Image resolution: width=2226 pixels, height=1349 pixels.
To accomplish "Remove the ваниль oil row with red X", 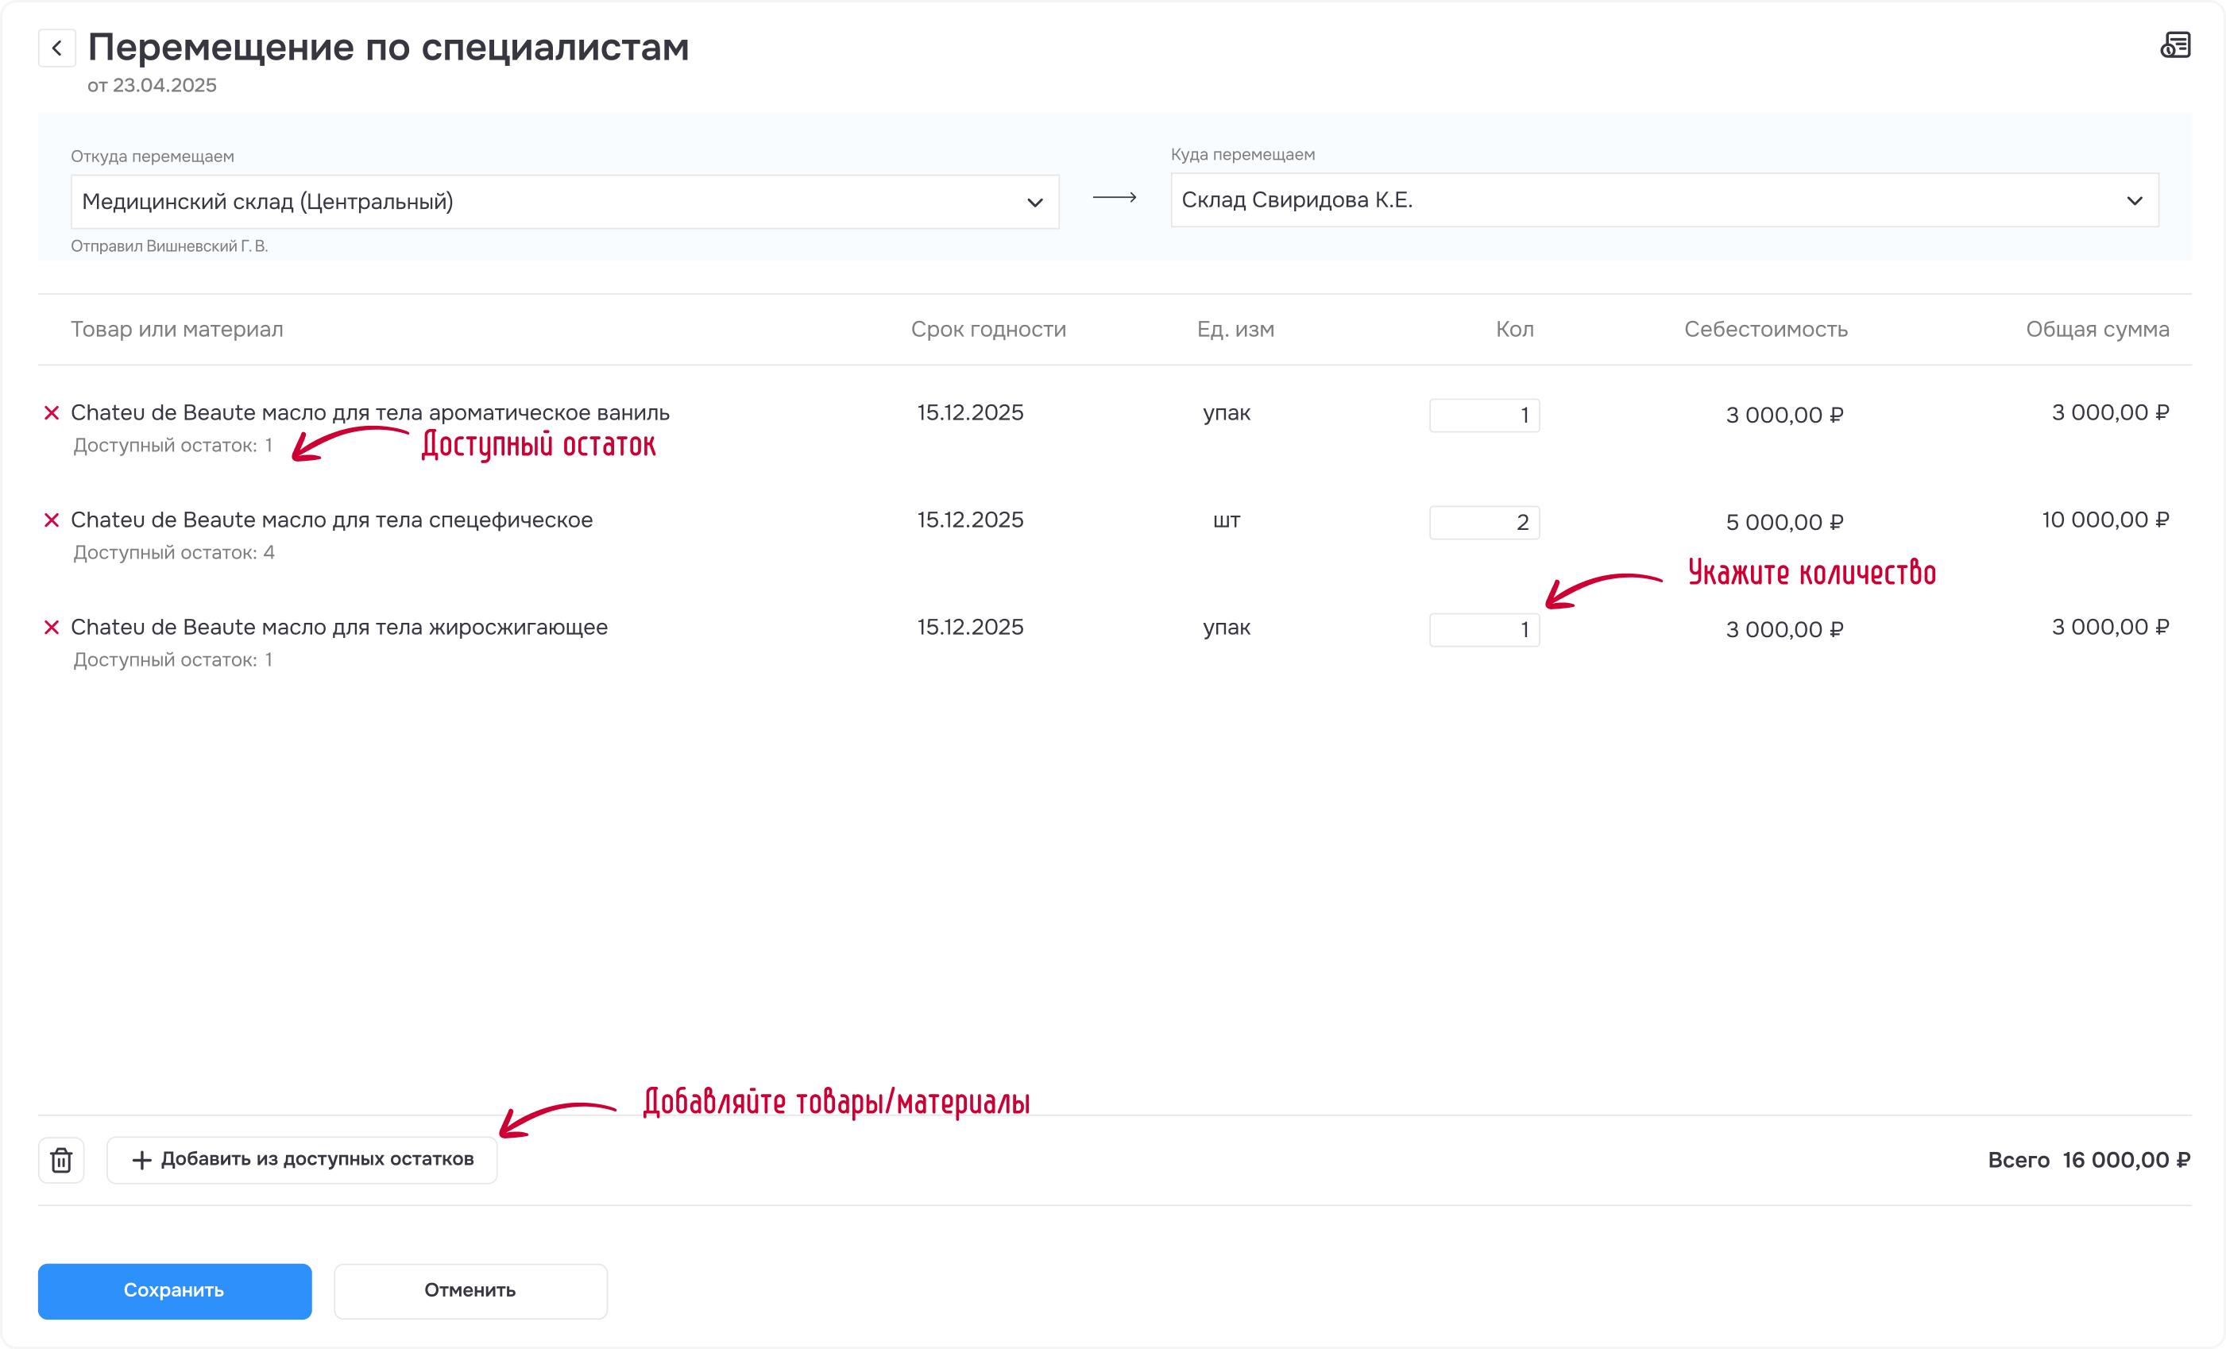I will click(x=52, y=413).
